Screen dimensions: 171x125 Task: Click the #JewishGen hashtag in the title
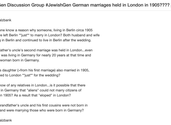pyautogui.click(x=58, y=5)
